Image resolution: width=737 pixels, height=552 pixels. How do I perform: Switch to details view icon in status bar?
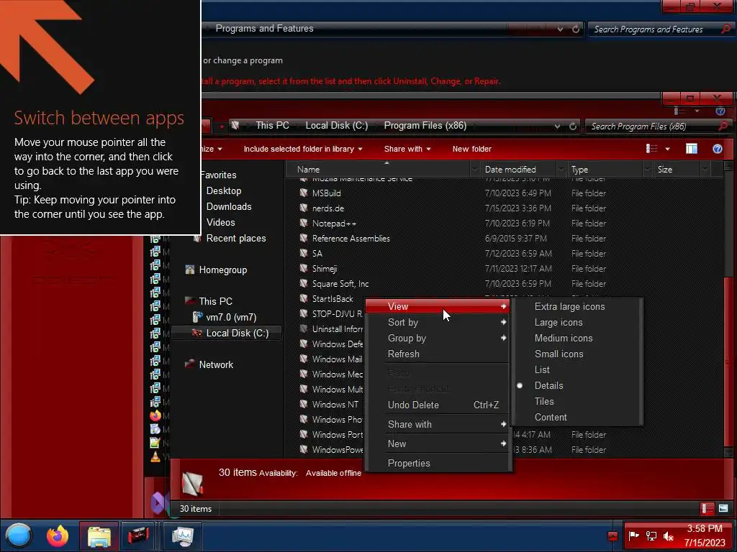[x=707, y=508]
